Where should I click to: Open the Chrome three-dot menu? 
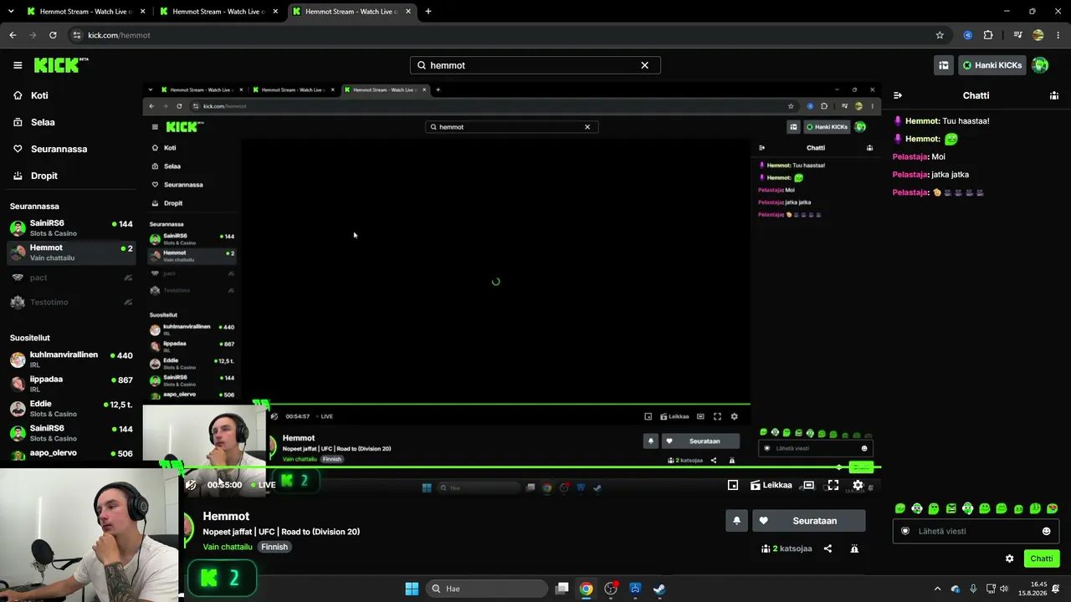point(1058,35)
